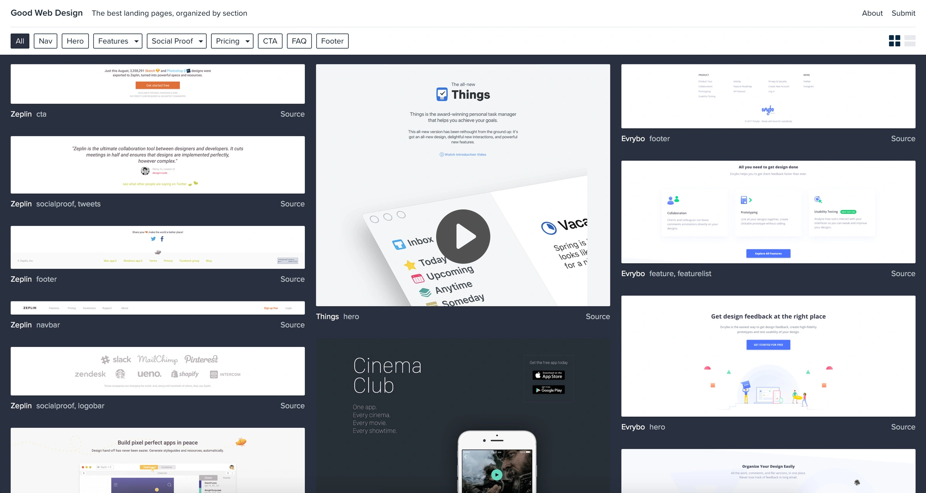Open Source link for Zeplin socialproof, tweets
This screenshot has height=493, width=926.
tap(292, 204)
